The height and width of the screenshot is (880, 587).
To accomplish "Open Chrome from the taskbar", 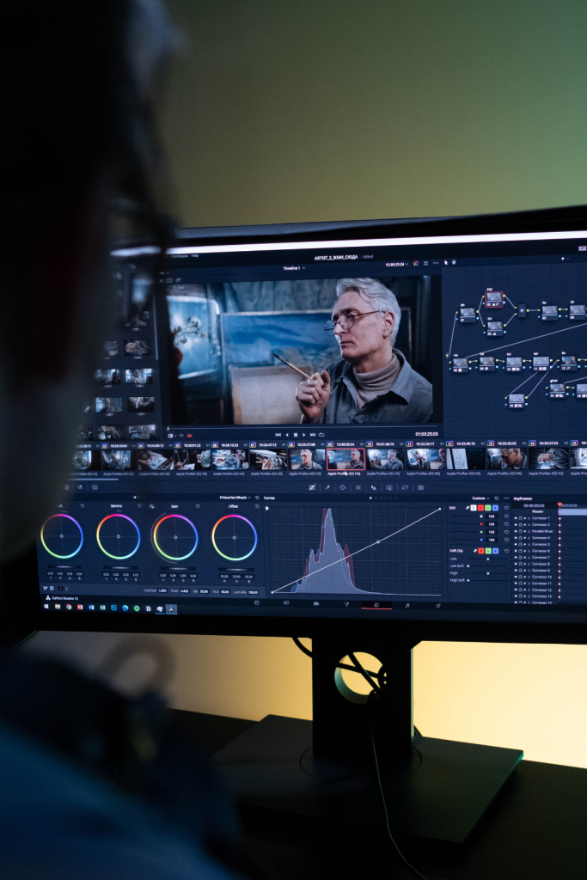I will click(x=69, y=607).
